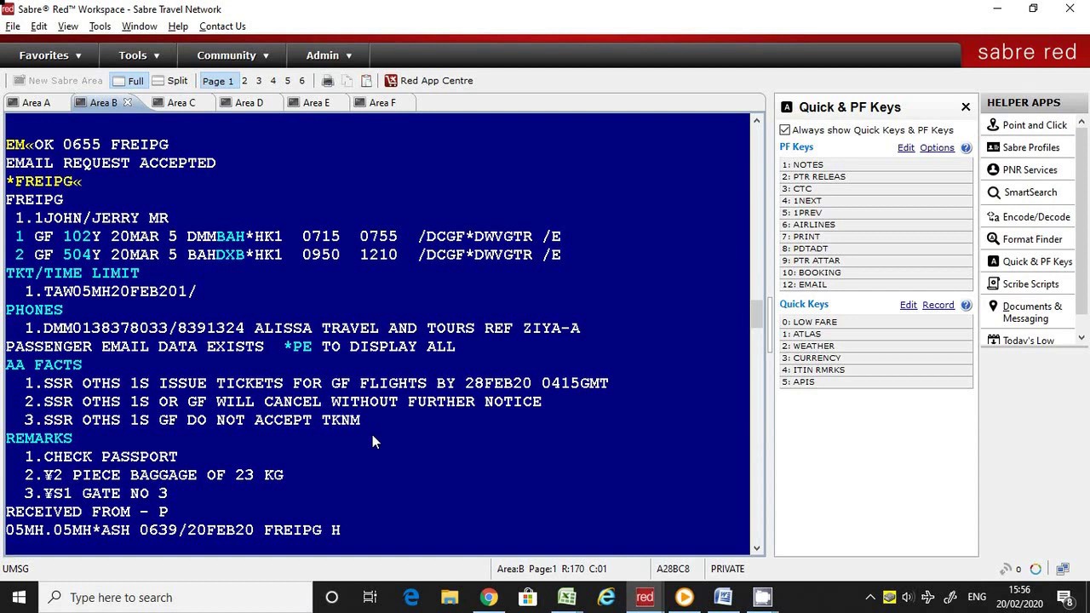Click Edit link for Quick Keys

coord(909,305)
